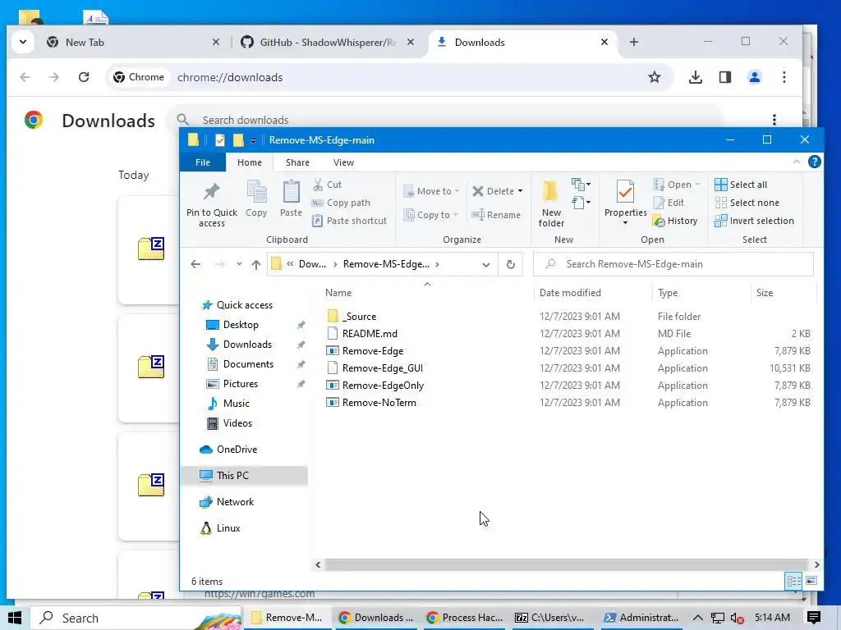Select the Home ribbon tab
This screenshot has height=630, width=841.
(x=250, y=162)
